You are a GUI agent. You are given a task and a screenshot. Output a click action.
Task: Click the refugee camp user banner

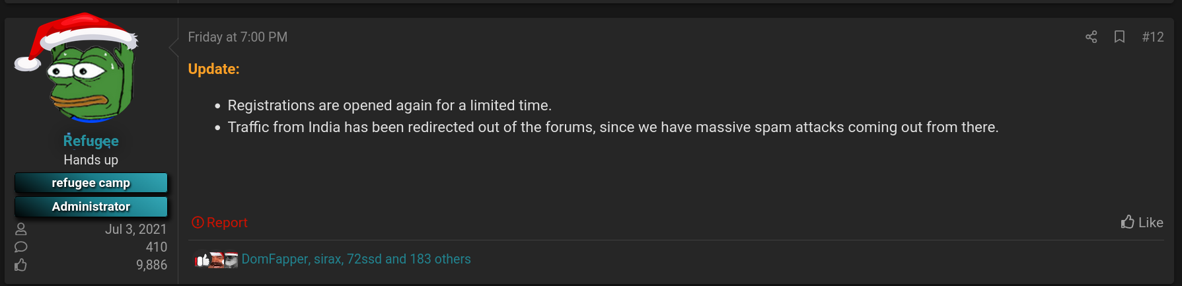coord(91,183)
